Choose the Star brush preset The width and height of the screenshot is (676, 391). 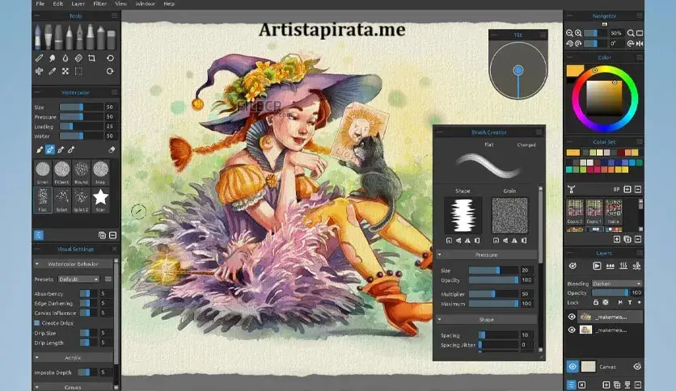tap(100, 200)
